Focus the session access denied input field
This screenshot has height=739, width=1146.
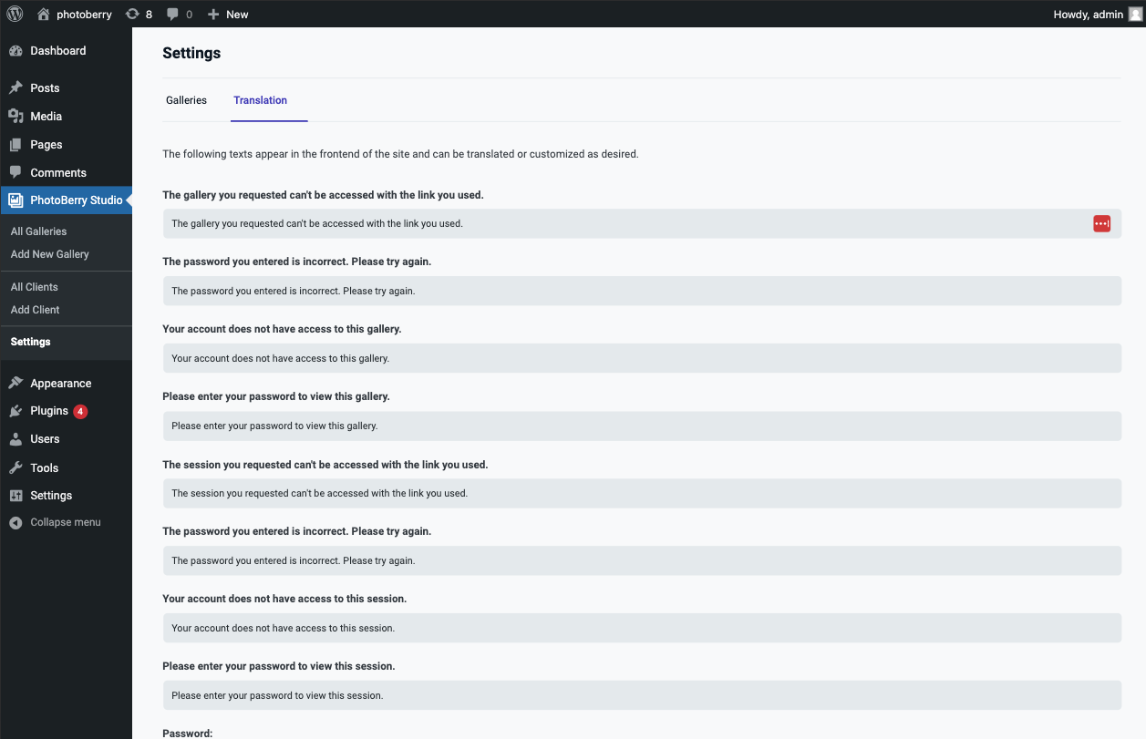coord(641,628)
